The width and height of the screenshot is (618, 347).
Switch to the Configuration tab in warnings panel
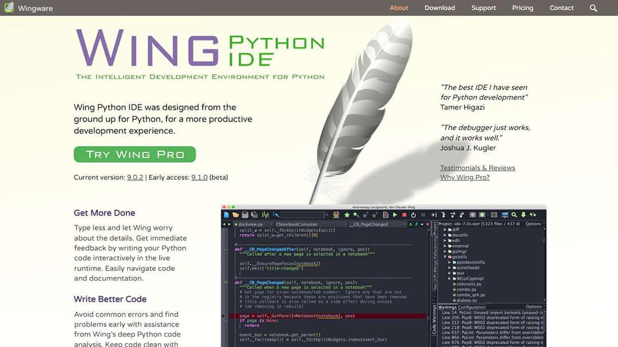pos(472,307)
